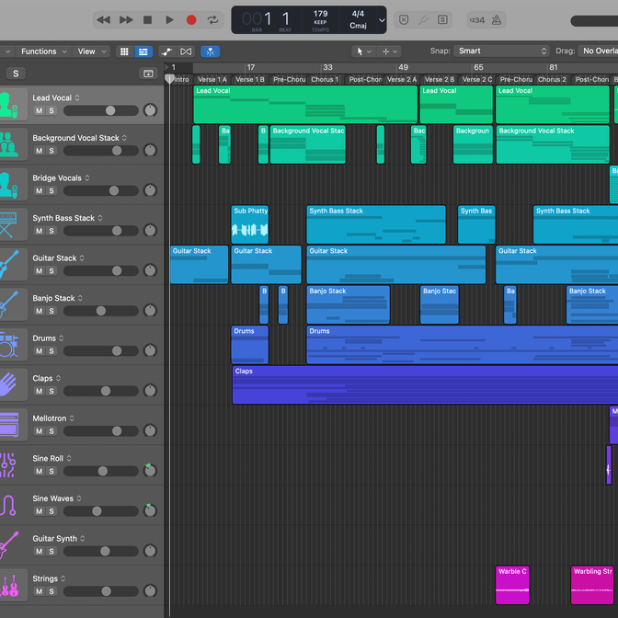The width and height of the screenshot is (618, 618).
Task: Stop playback with the Stop button
Action: click(147, 19)
